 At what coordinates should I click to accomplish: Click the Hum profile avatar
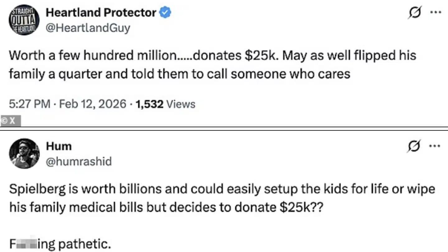(24, 153)
